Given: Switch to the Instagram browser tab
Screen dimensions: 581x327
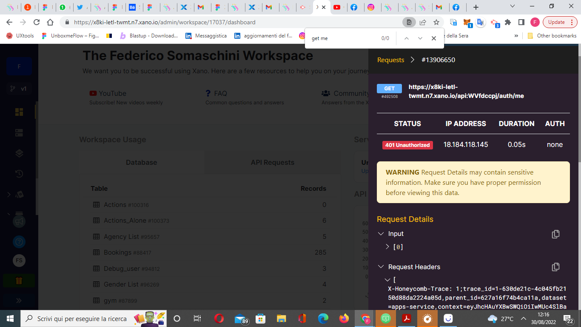Looking at the screenshot, I should pos(371,7).
